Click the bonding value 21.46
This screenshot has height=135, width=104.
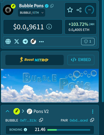40,130
